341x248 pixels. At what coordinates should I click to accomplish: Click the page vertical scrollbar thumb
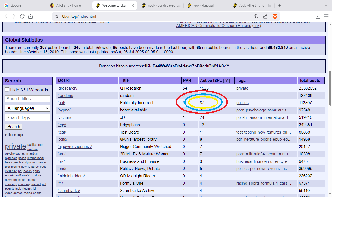pos(330,88)
